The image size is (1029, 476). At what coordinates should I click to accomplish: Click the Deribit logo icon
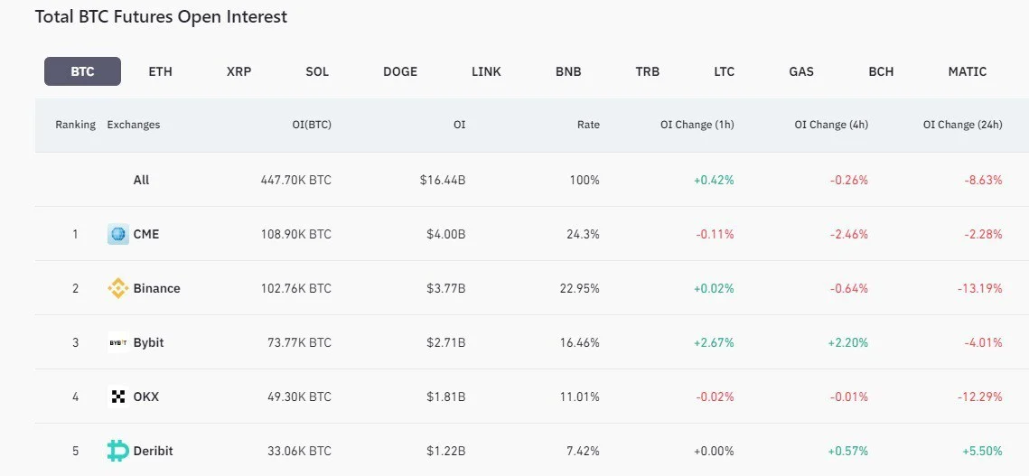118,451
